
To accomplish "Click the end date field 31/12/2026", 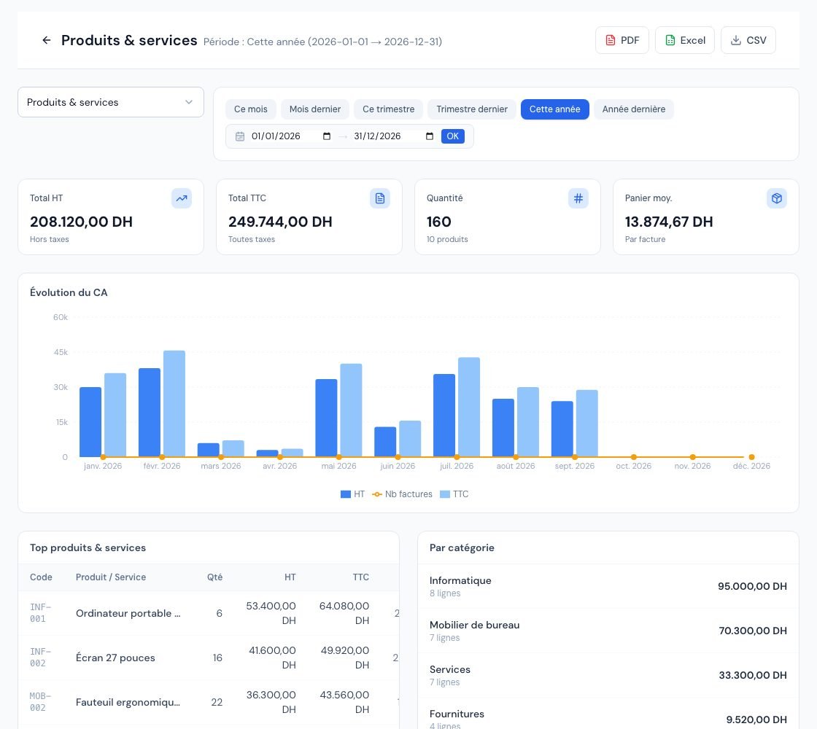I will (x=394, y=136).
